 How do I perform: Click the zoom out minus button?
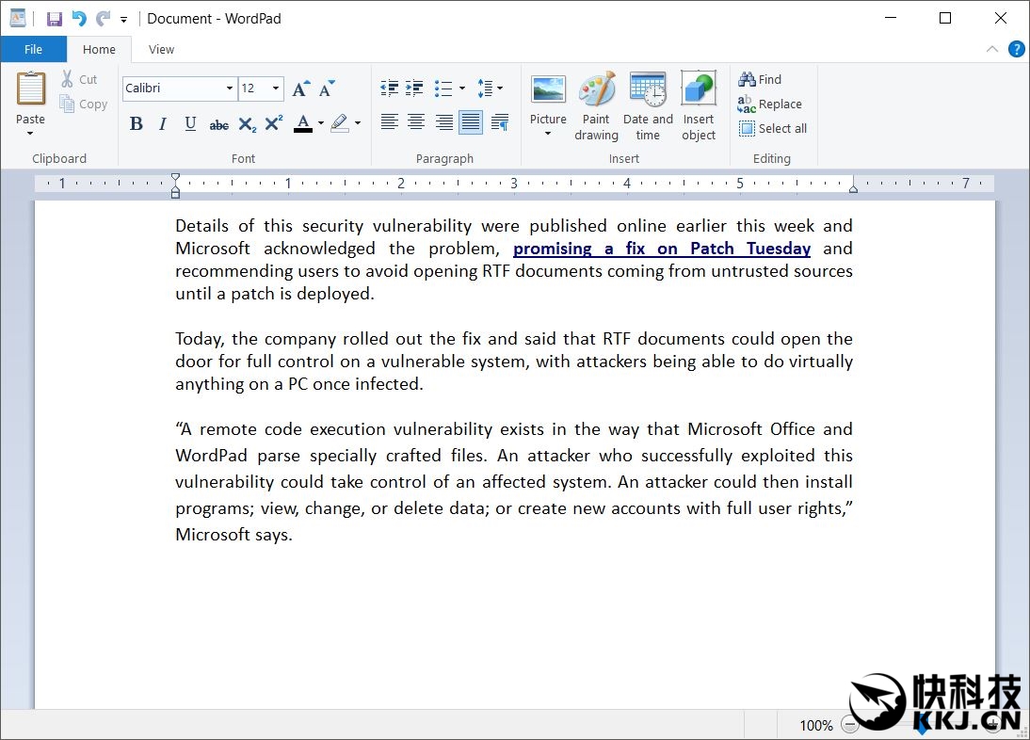coord(850,725)
